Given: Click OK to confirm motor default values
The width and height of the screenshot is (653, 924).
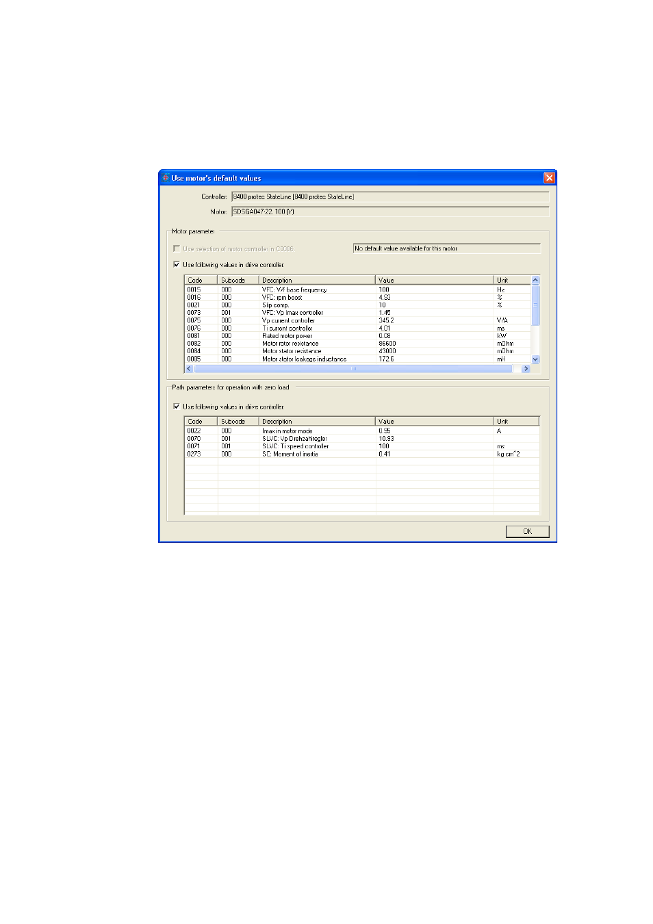Looking at the screenshot, I should pos(527,532).
